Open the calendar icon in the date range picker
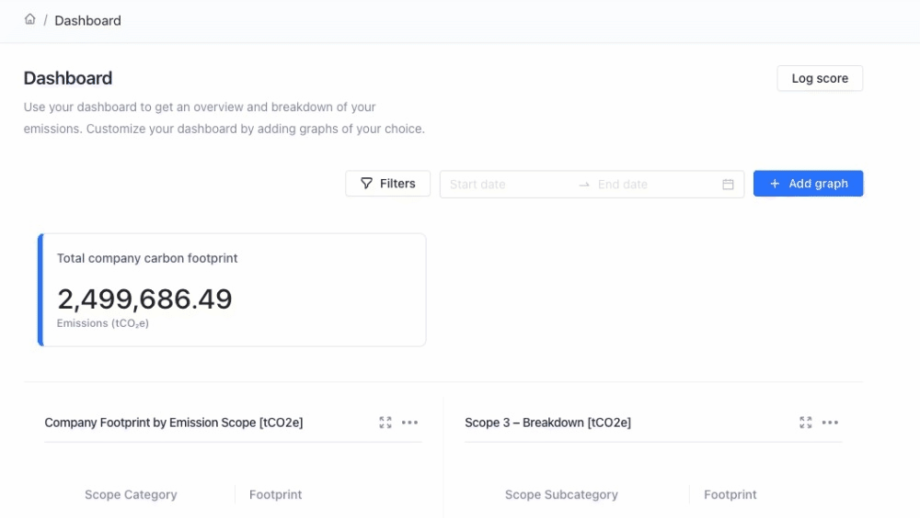920x518 pixels. coord(728,185)
